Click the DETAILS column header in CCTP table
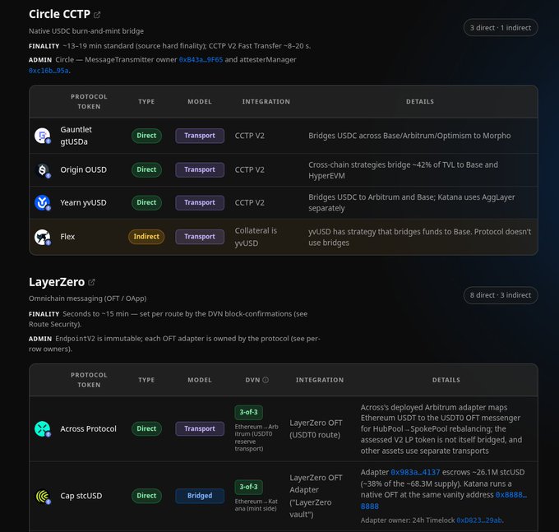The image size is (559, 532). click(x=420, y=102)
